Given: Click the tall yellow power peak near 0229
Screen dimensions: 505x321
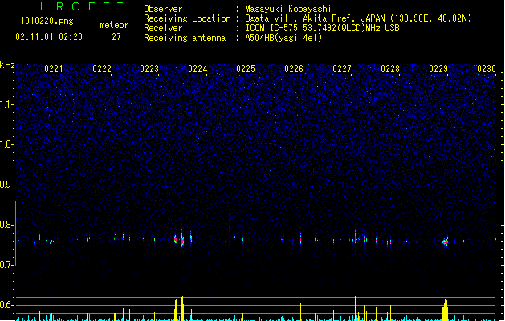Looking at the screenshot, I should tap(446, 309).
